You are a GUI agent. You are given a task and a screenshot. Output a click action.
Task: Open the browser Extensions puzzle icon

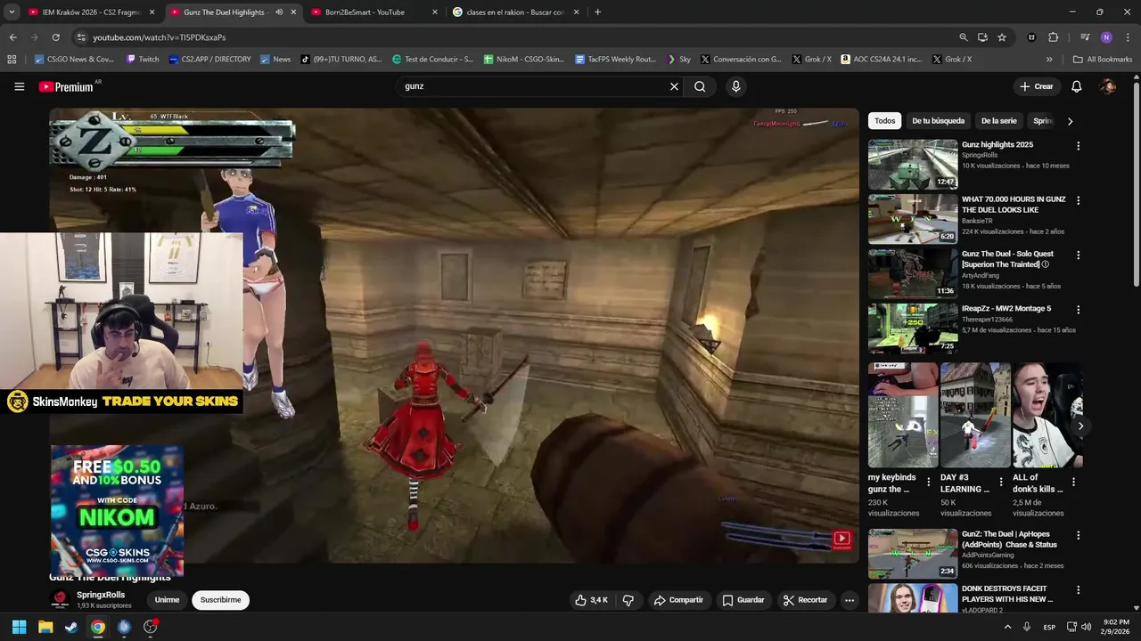tap(1053, 37)
